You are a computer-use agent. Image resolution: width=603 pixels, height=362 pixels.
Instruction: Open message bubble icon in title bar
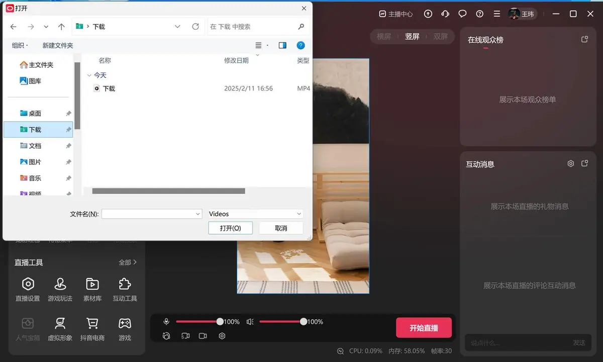click(x=463, y=14)
